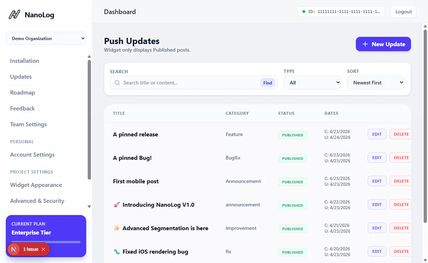Click the magnifier icon in search field
The width and height of the screenshot is (428, 263).
click(x=117, y=83)
